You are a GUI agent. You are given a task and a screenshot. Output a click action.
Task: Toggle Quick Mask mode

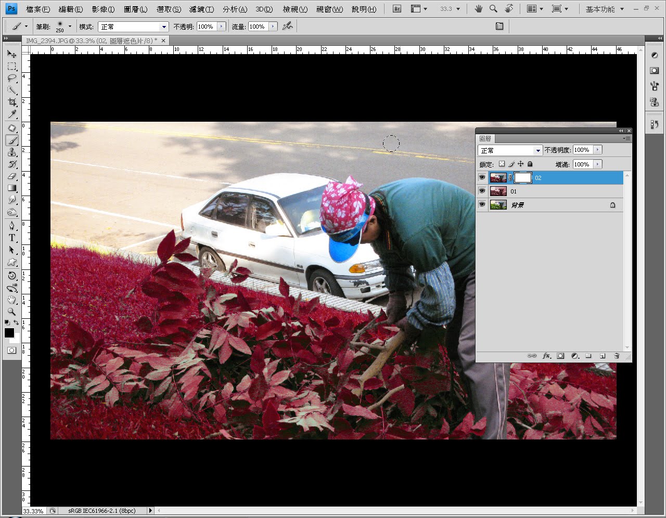click(x=11, y=350)
